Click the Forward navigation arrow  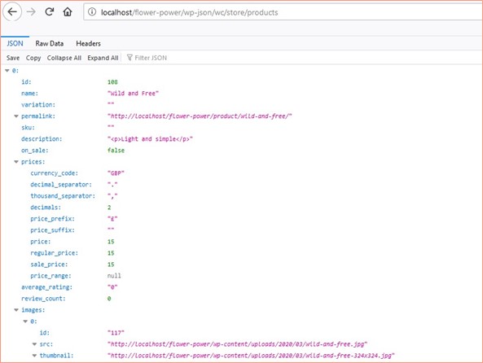(x=31, y=12)
